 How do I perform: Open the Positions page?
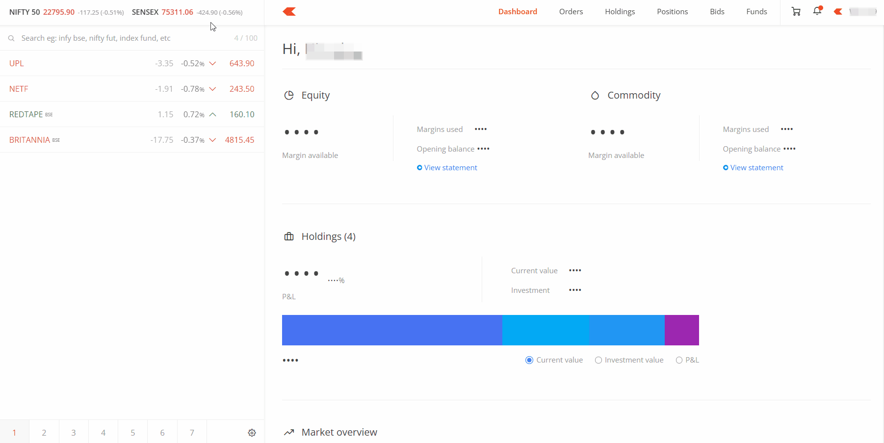673,12
